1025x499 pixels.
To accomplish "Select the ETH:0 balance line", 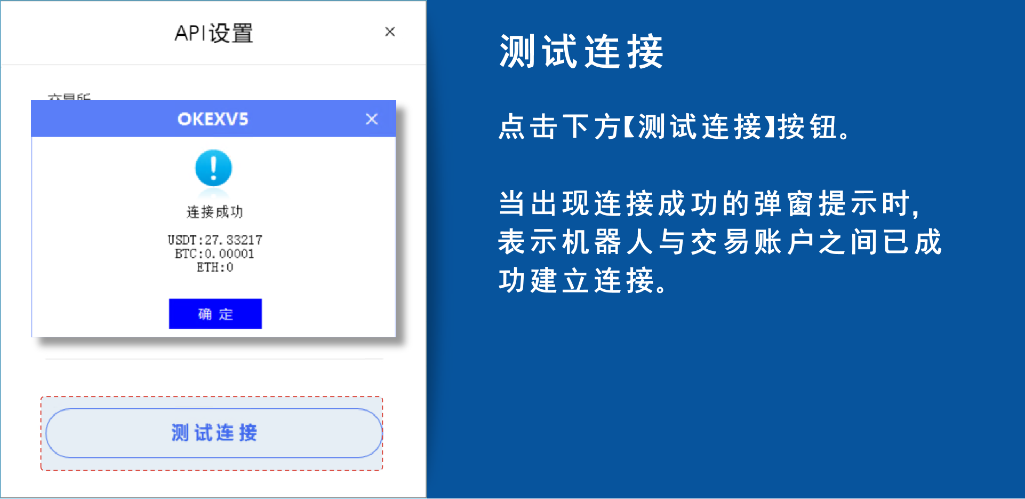I will (215, 267).
